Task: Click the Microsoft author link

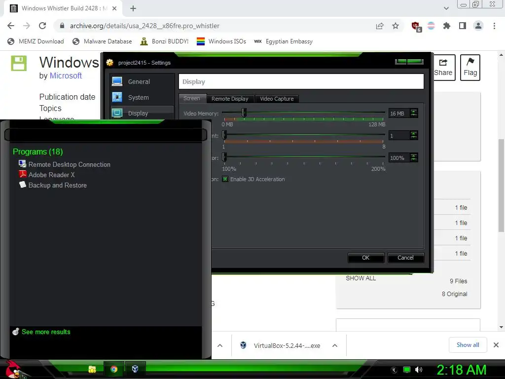Action: point(66,76)
